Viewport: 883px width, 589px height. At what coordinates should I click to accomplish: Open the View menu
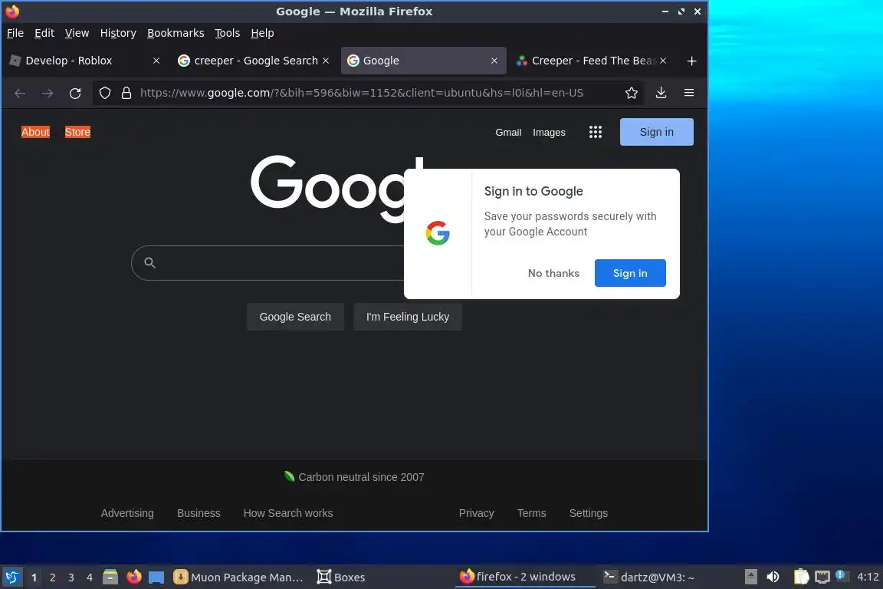tap(77, 33)
